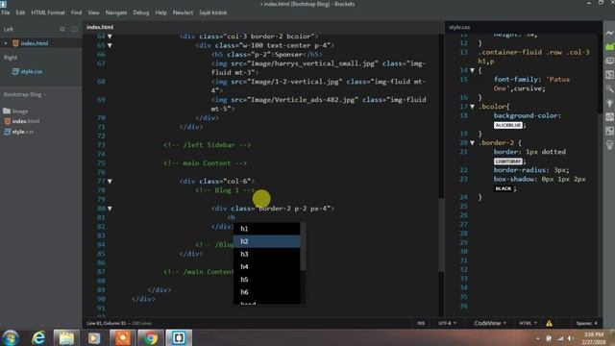Click the index.html pane header tab
Viewport: 615px width, 346px height.
point(100,27)
